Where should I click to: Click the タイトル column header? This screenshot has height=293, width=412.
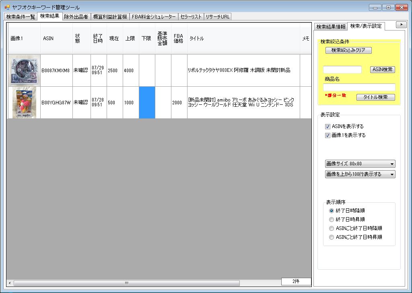(243, 39)
